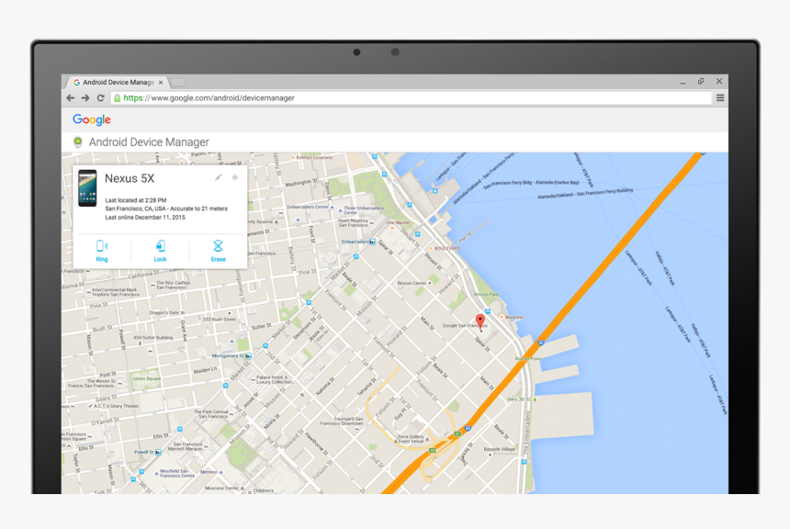Click the Dragon's Gate map label
This screenshot has width=790, height=529.
tap(164, 313)
